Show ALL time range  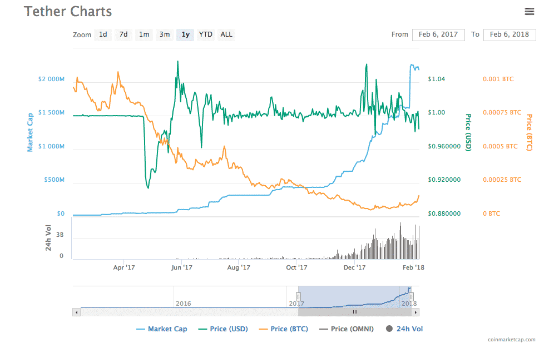click(226, 34)
